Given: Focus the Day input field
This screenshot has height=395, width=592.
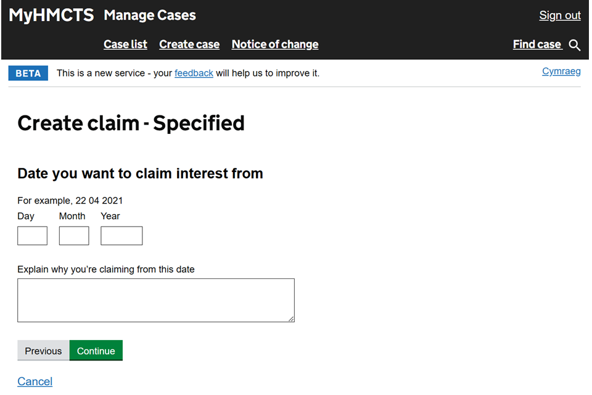Looking at the screenshot, I should (x=32, y=236).
